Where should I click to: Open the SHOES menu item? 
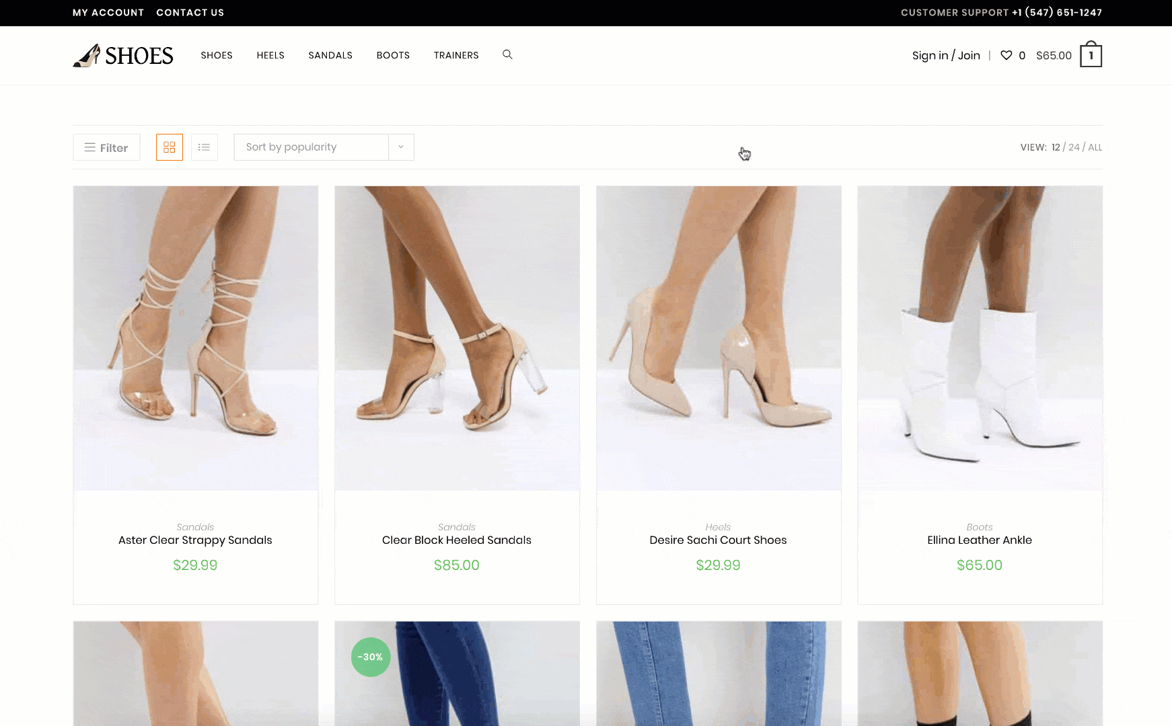pyautogui.click(x=217, y=55)
